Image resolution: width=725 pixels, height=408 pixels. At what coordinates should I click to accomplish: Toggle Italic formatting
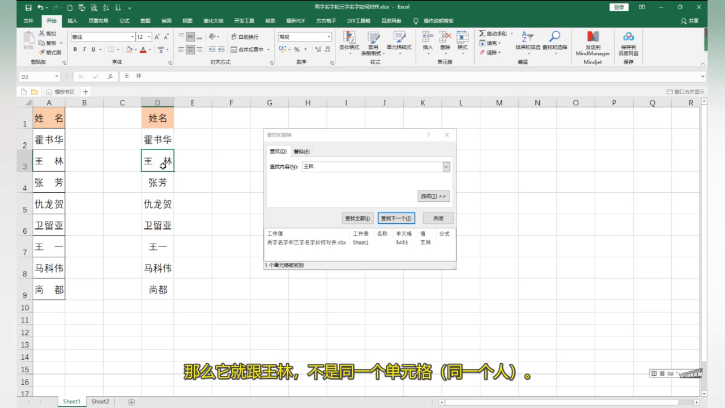[84, 49]
